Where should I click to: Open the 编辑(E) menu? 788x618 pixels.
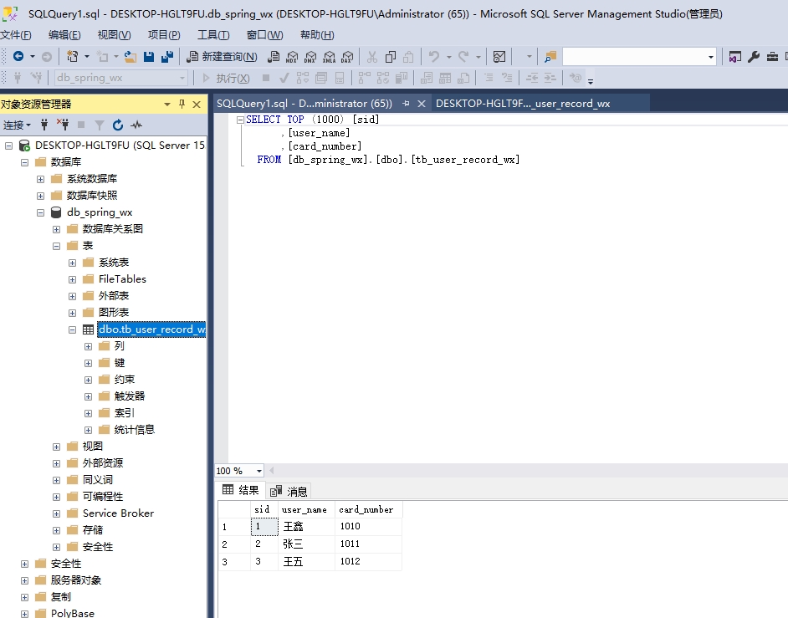[x=64, y=34]
